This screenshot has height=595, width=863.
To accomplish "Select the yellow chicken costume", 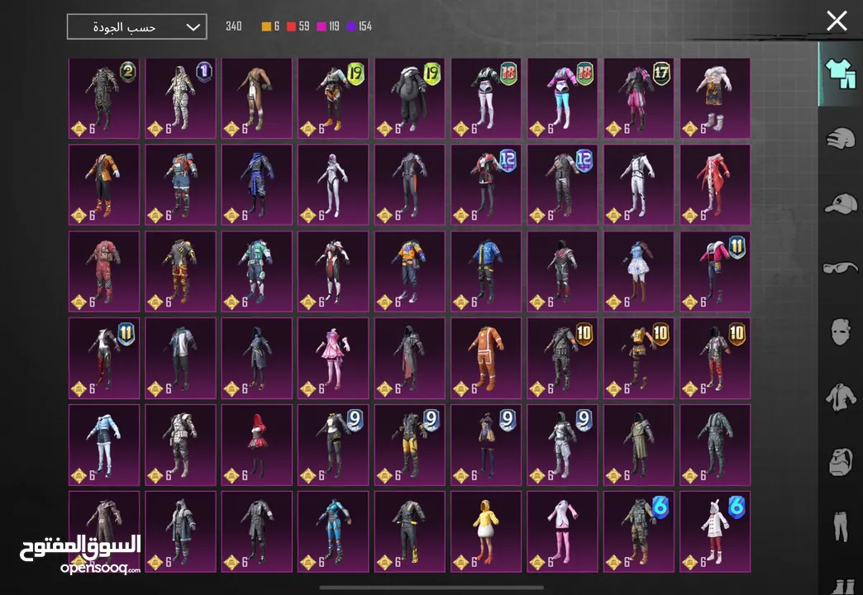I will [486, 531].
